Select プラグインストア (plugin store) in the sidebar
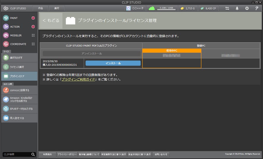Screen dimensions: 263x159 [19, 76]
